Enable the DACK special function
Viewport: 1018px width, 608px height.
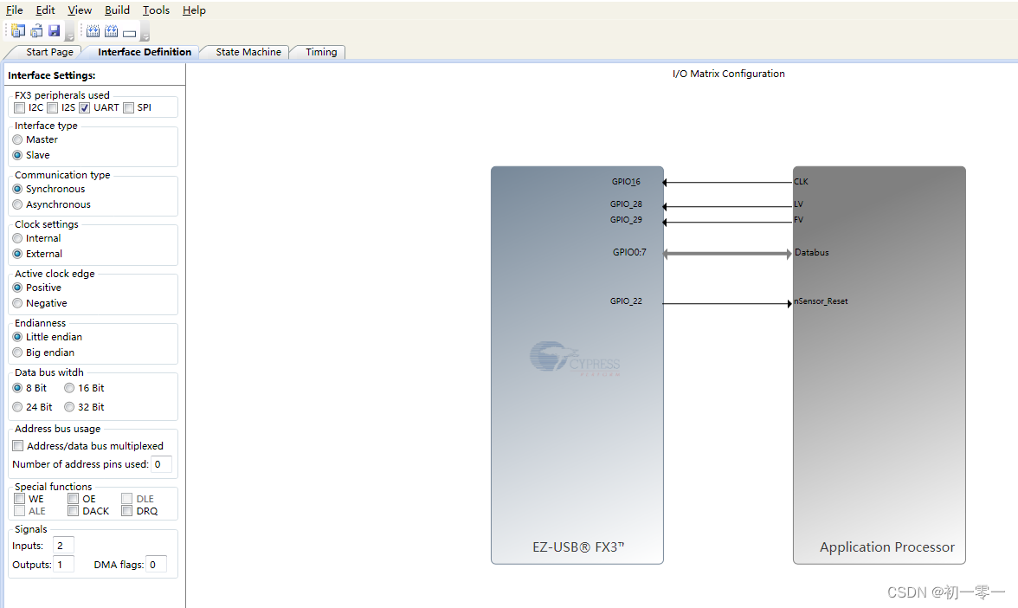point(74,511)
